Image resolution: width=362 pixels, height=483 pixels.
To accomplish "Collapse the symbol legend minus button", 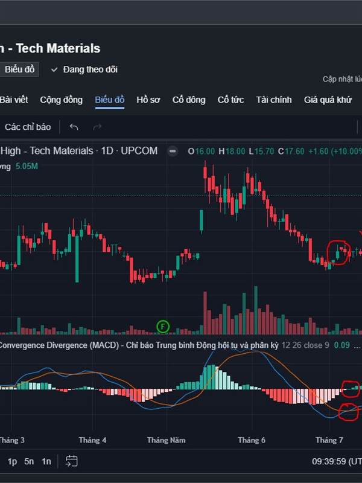I will (173, 152).
